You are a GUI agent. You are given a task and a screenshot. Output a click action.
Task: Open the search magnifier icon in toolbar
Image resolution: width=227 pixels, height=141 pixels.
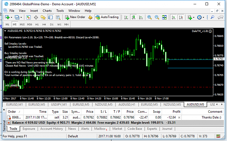[x=212, y=17]
